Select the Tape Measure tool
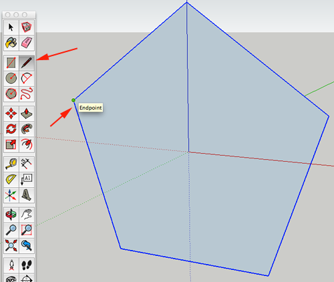This screenshot has width=334, height=282. tap(11, 164)
